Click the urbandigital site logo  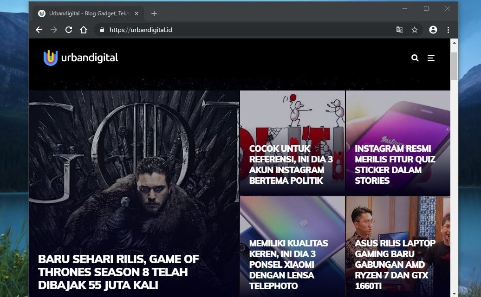[x=81, y=58]
